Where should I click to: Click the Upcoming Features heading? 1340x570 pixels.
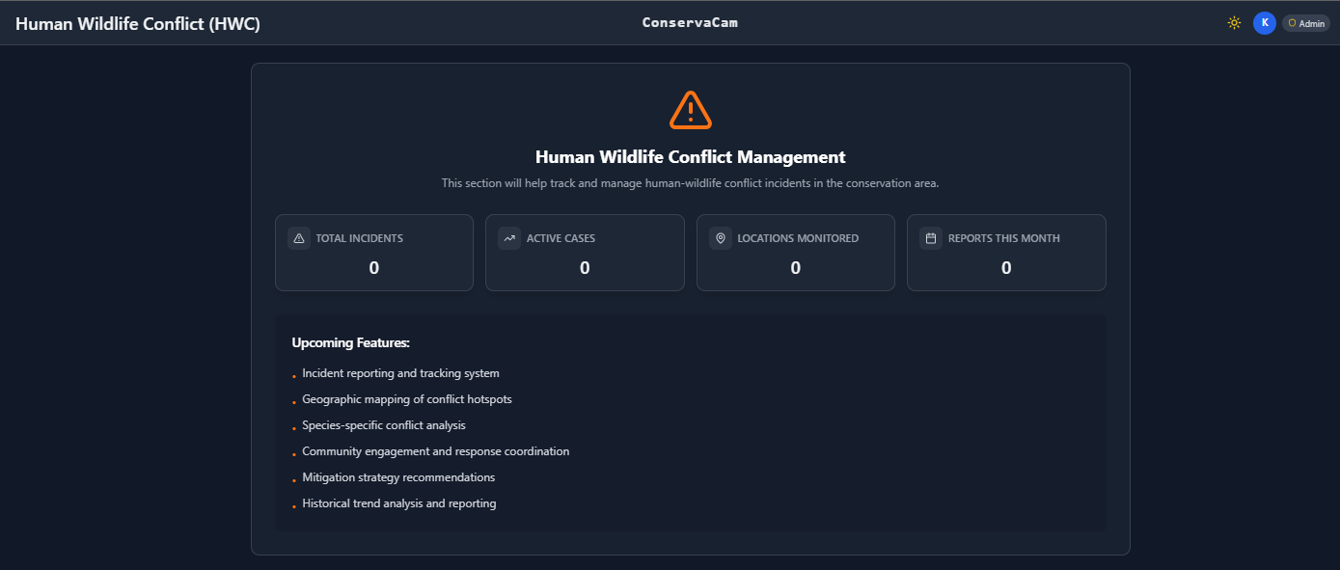point(350,343)
